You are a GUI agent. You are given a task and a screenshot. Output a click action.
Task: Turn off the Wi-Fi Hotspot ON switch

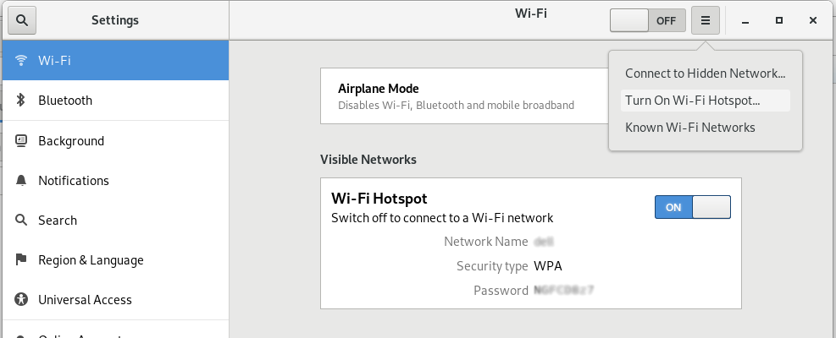pos(693,207)
